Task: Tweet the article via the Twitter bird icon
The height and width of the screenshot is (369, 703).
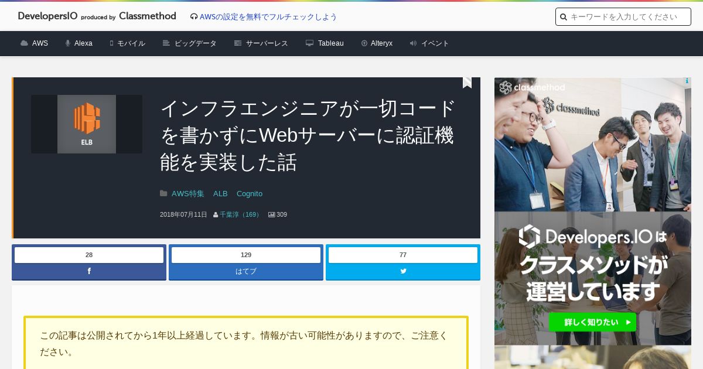Action: (403, 271)
